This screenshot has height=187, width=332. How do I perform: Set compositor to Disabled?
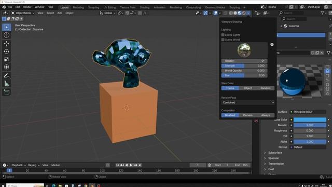230,115
